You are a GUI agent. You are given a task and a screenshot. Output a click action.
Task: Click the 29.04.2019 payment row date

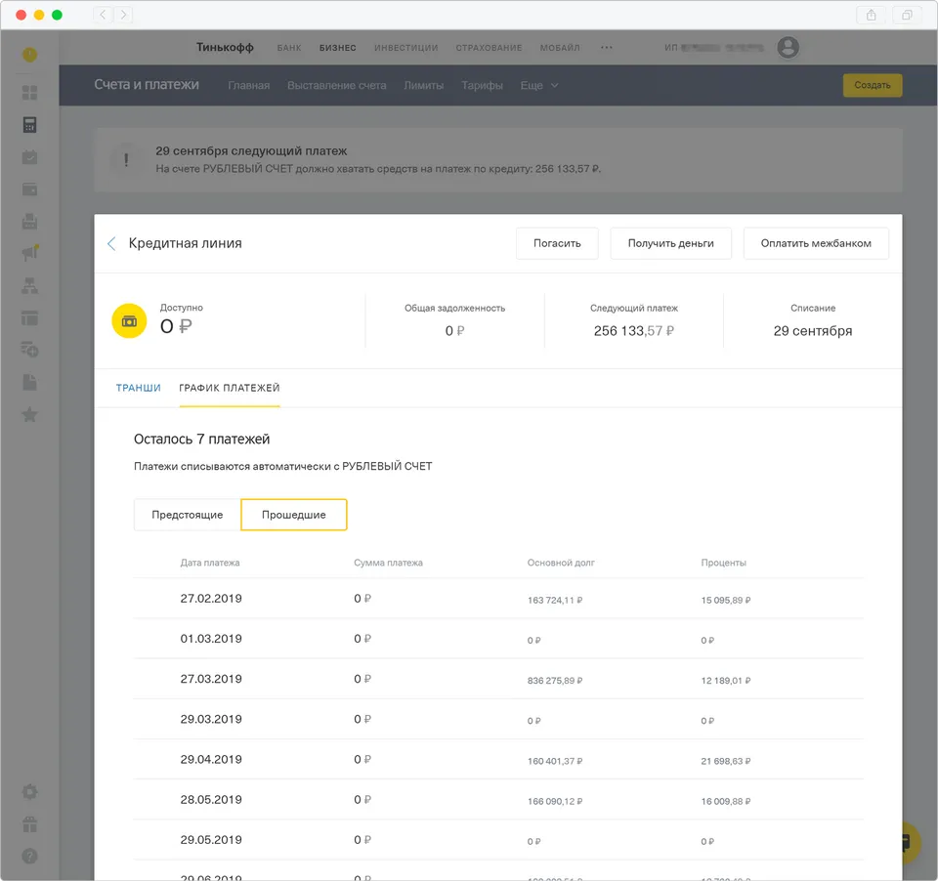point(211,759)
